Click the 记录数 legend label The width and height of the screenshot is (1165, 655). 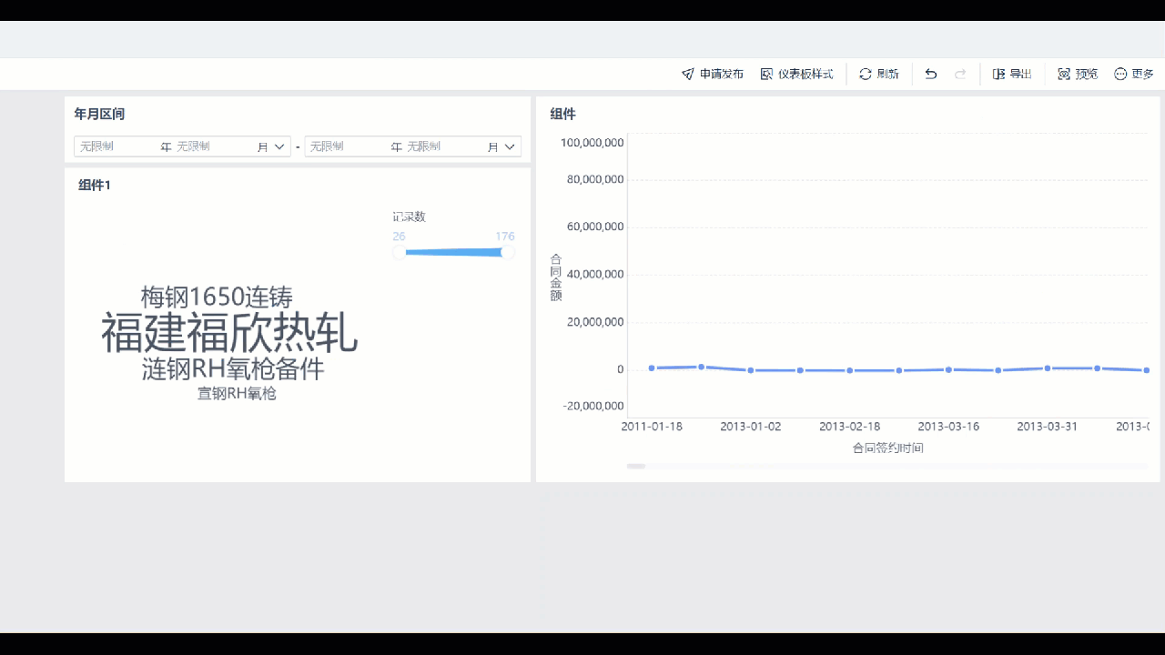410,217
